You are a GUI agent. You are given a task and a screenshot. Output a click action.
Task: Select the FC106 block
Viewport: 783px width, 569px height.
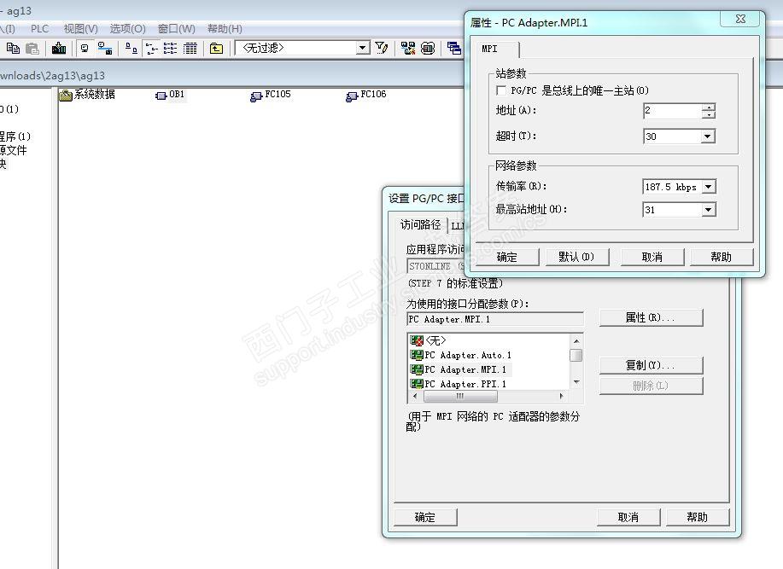(x=366, y=95)
